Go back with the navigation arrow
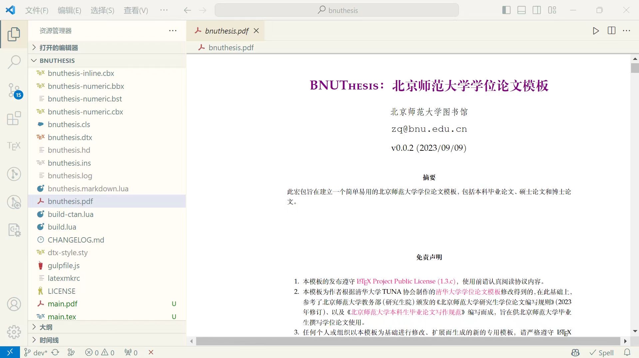This screenshot has height=358, width=639. pos(187,10)
